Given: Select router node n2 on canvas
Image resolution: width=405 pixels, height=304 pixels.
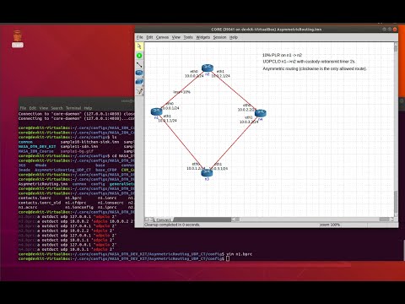Looking at the screenshot, I should [x=208, y=68].
